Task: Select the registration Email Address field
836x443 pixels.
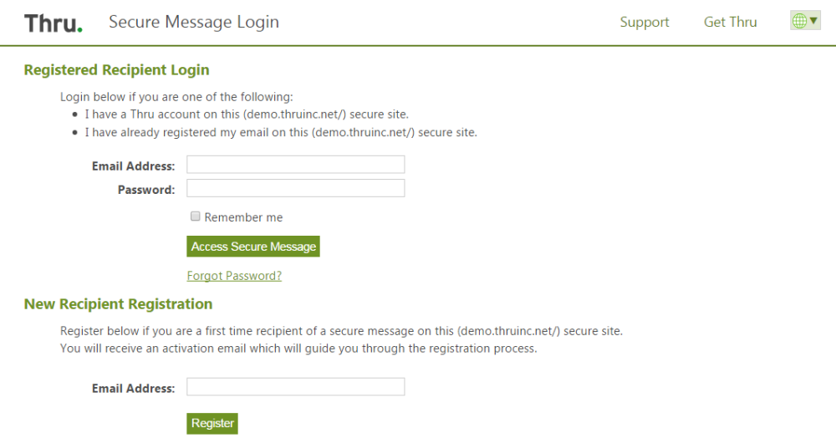Action: pos(295,386)
